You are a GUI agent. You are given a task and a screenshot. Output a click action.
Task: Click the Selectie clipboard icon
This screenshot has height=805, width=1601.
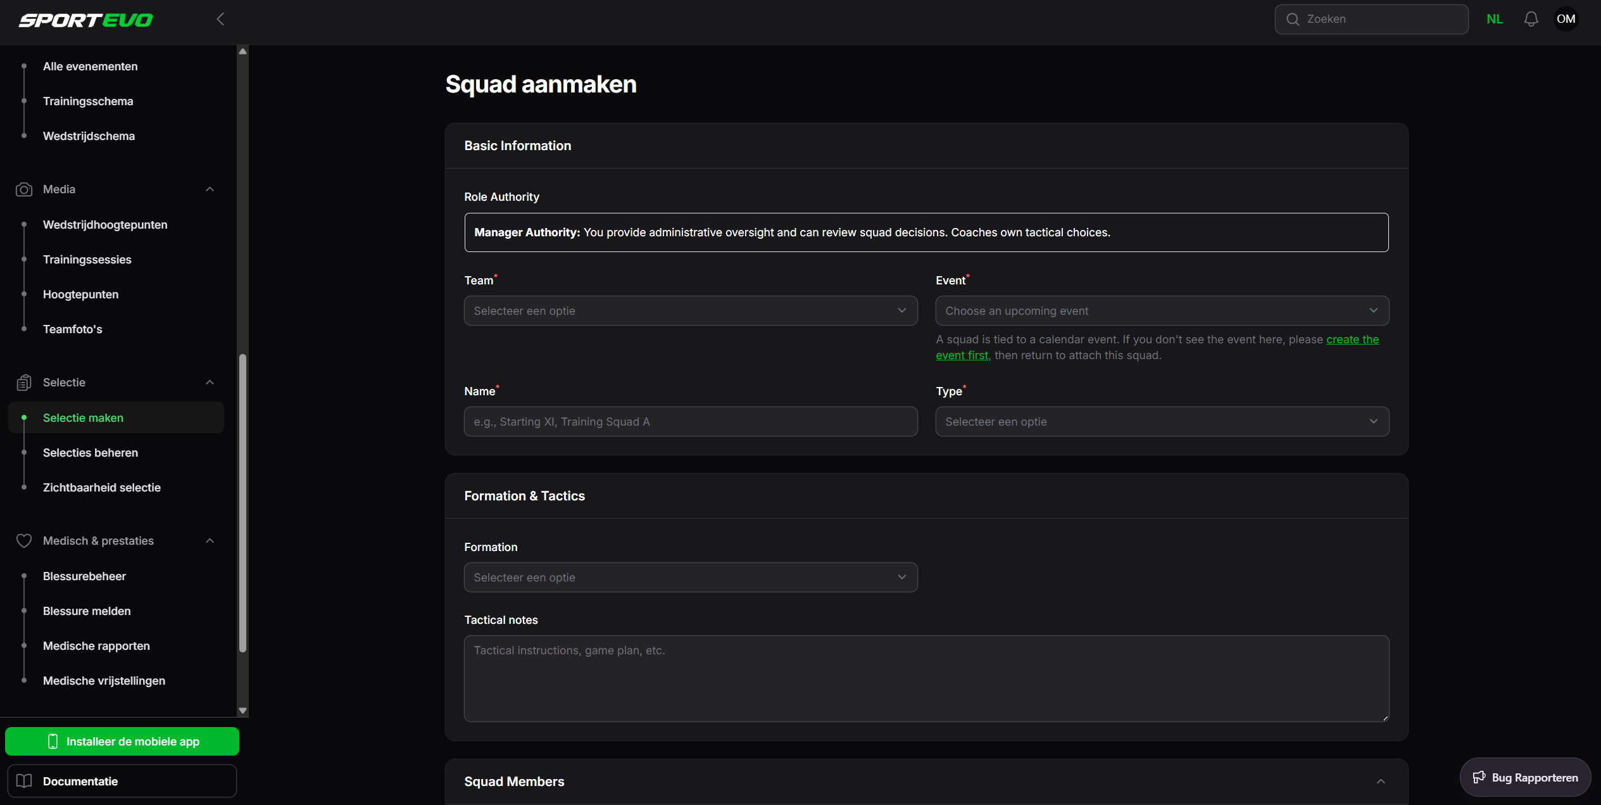(24, 383)
